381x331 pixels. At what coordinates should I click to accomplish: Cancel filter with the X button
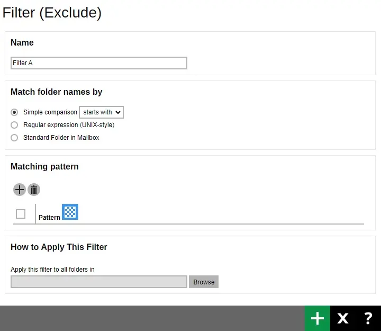(342, 318)
